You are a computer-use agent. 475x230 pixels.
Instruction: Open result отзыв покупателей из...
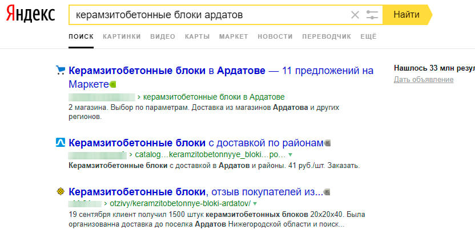(x=196, y=192)
